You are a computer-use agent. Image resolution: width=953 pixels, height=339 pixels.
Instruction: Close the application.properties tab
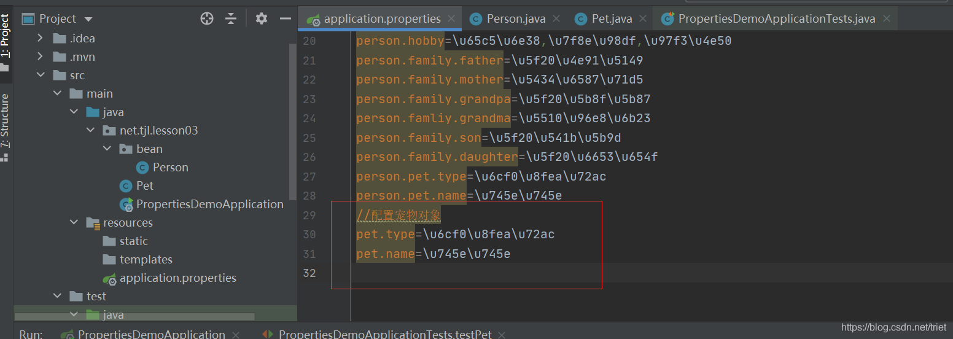tap(452, 19)
